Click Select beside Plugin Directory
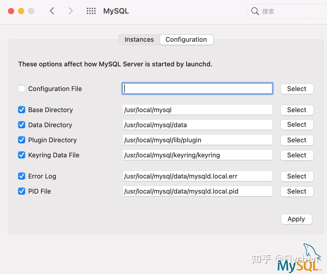 [x=297, y=140]
